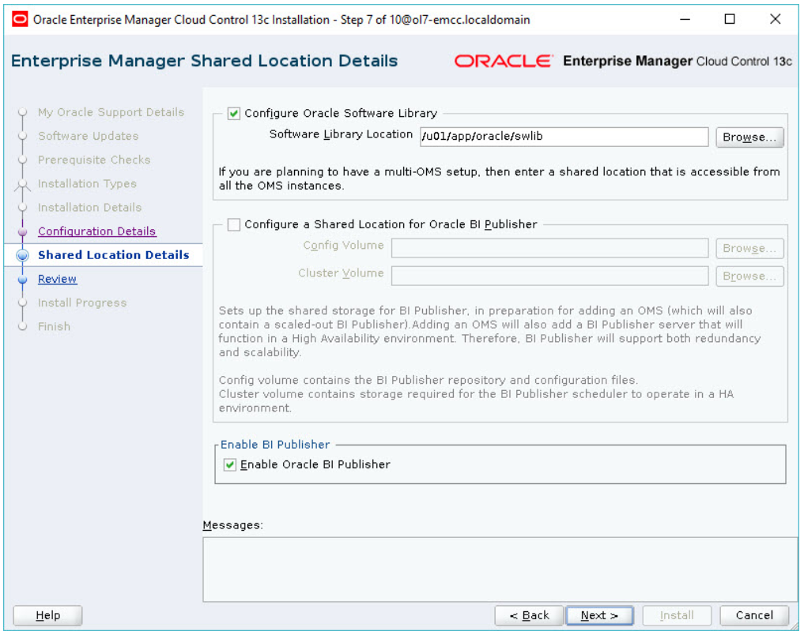
Task: Browse for the Software Library Location
Action: pos(749,137)
